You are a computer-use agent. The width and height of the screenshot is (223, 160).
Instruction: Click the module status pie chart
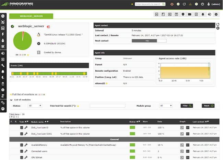pos(22,41)
